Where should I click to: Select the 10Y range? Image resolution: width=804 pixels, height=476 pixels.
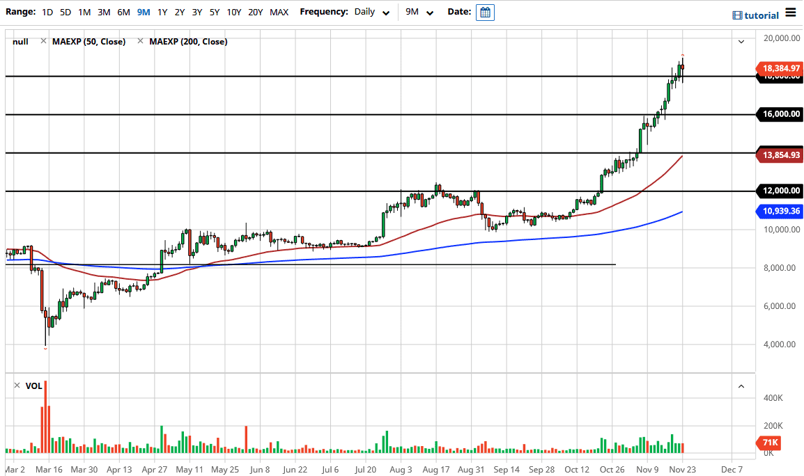(x=234, y=12)
